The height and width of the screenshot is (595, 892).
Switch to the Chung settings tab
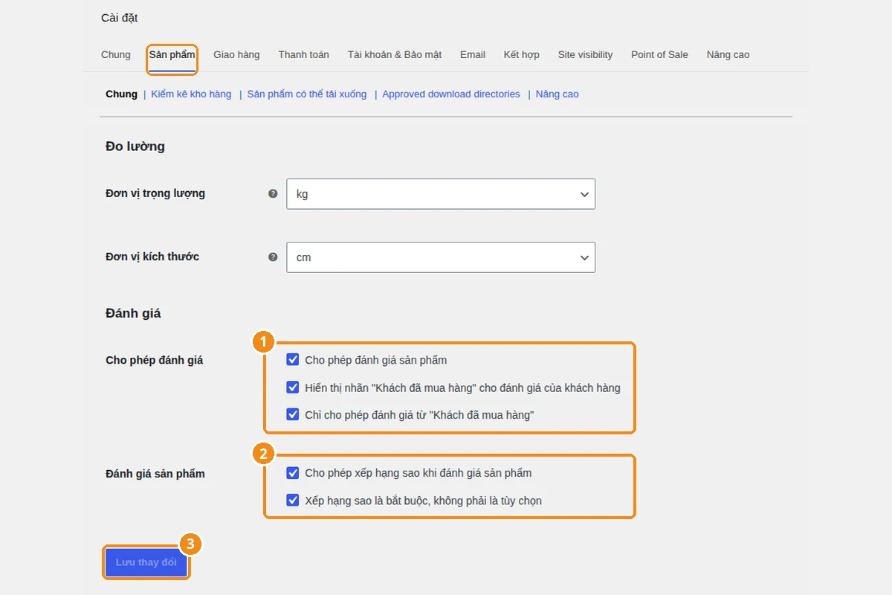116,54
